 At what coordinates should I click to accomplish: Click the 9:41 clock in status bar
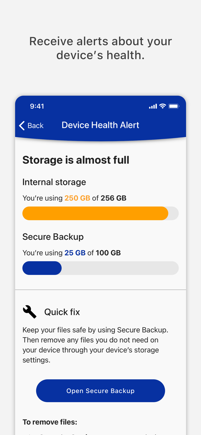pos(37,106)
